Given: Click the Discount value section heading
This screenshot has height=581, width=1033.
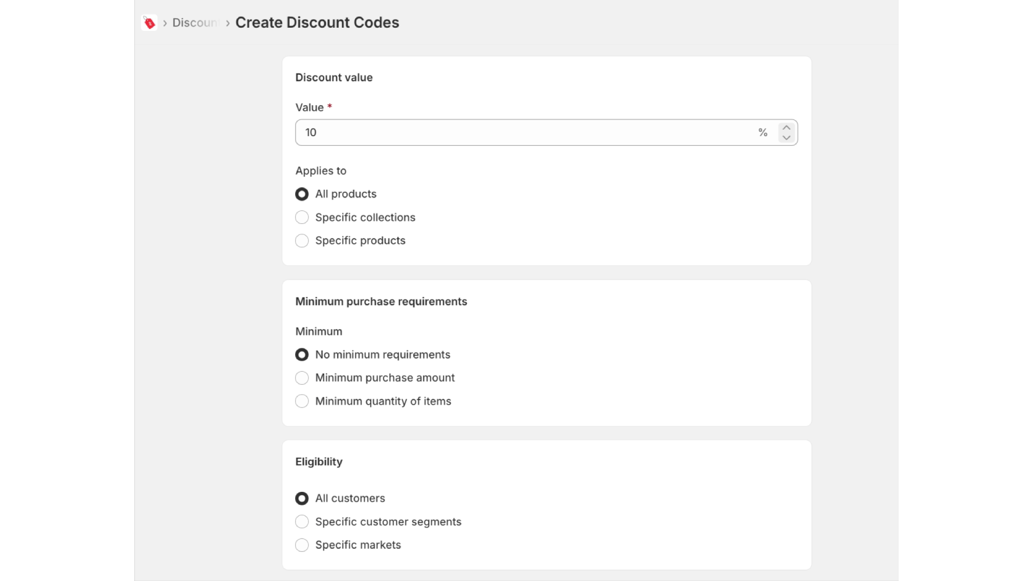Looking at the screenshot, I should click(x=334, y=77).
